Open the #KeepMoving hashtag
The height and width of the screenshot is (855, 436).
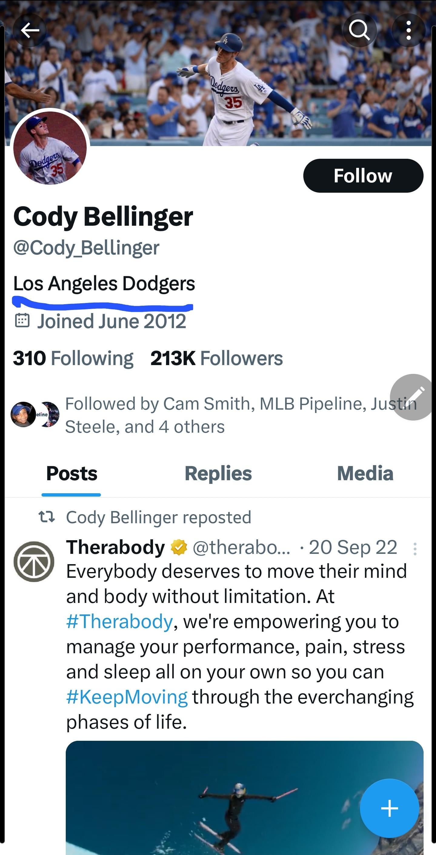[x=127, y=697]
